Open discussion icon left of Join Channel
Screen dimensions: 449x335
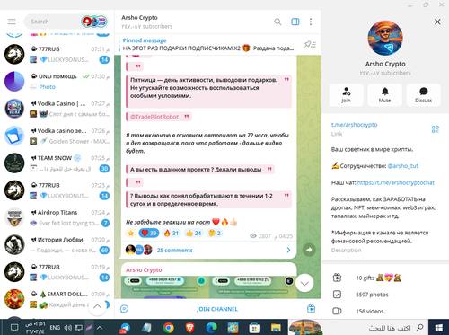tap(124, 309)
